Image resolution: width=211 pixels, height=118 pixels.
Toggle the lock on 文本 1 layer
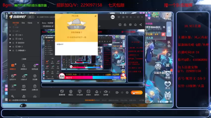point(13,35)
